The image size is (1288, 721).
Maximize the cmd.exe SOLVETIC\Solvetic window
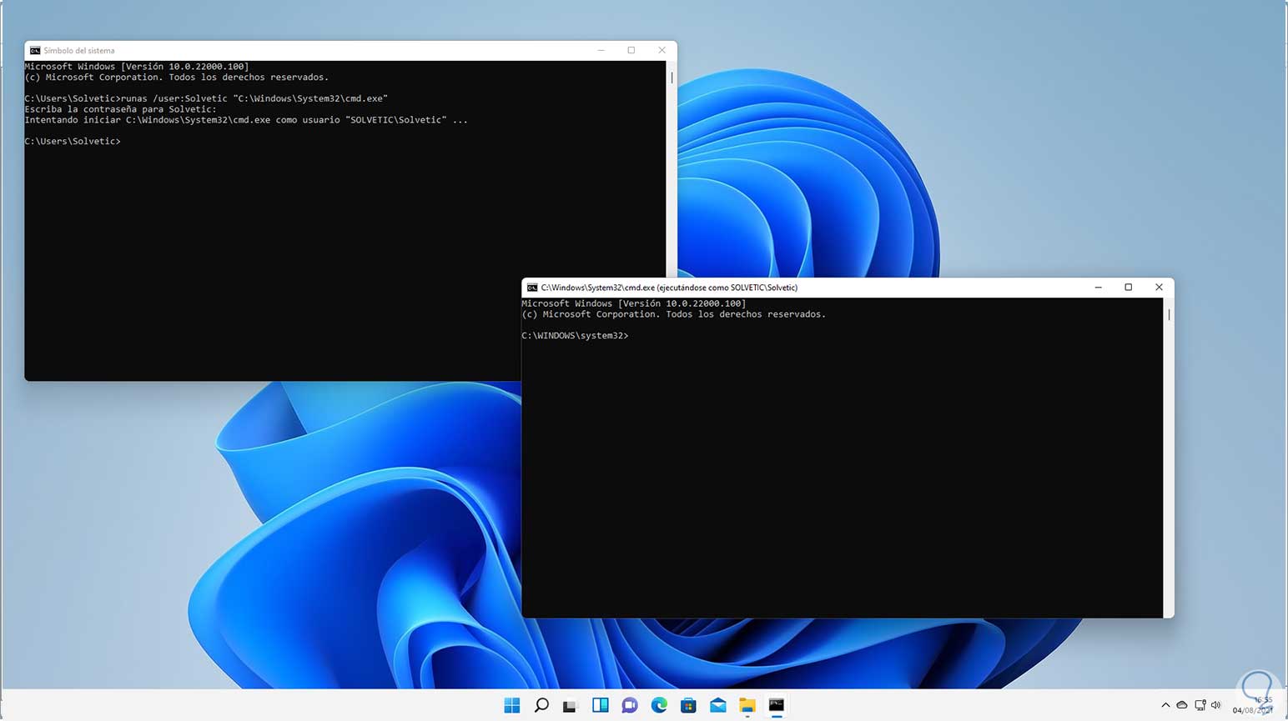(x=1129, y=288)
